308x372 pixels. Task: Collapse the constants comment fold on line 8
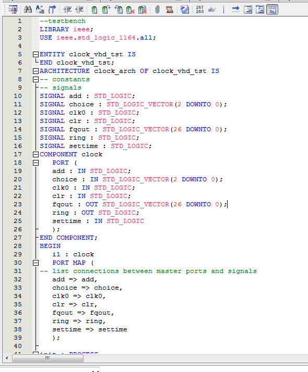35,79
